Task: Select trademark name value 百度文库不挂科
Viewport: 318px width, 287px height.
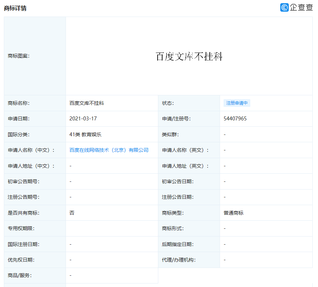Action: (x=87, y=103)
